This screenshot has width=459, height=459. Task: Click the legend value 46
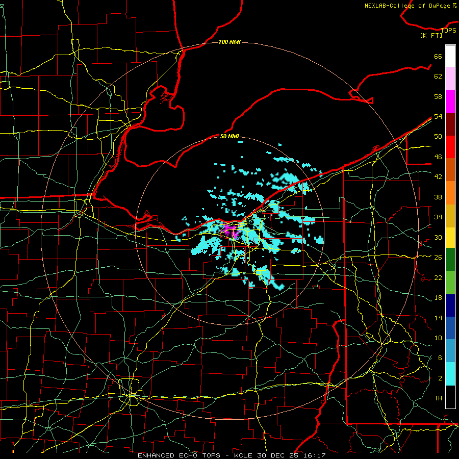(x=438, y=157)
